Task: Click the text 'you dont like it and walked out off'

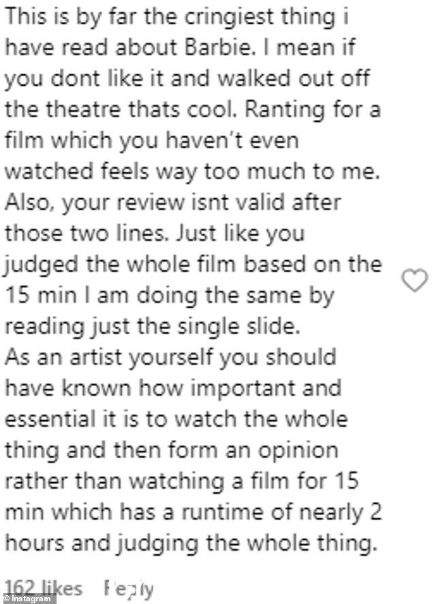Action: point(187,80)
